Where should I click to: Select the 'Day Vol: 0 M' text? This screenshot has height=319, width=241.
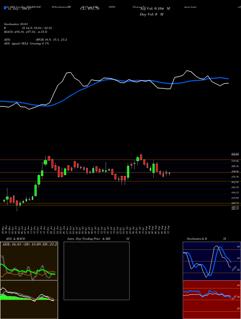[x=151, y=14]
